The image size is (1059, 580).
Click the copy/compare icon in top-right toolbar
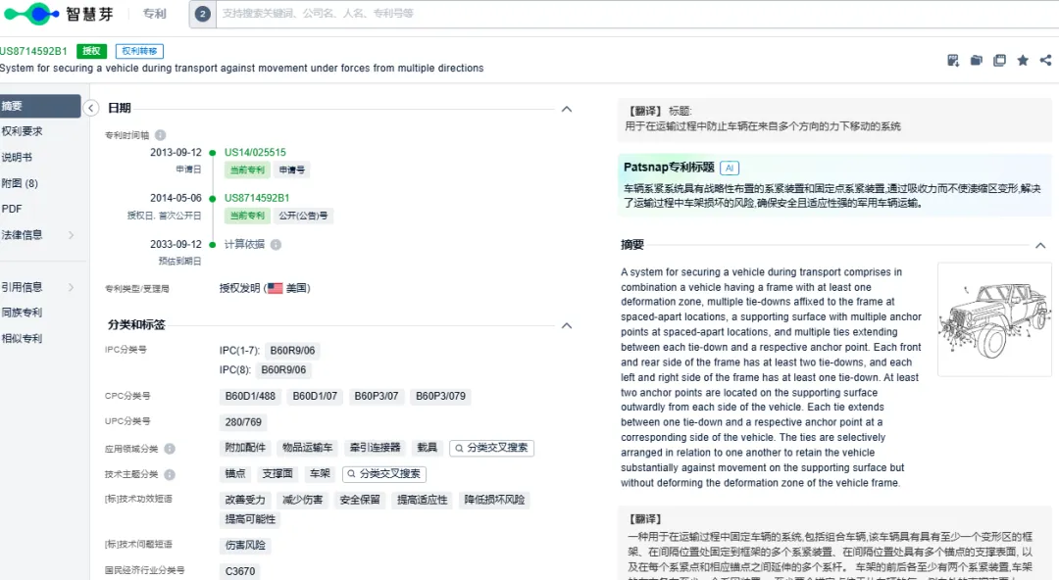999,60
